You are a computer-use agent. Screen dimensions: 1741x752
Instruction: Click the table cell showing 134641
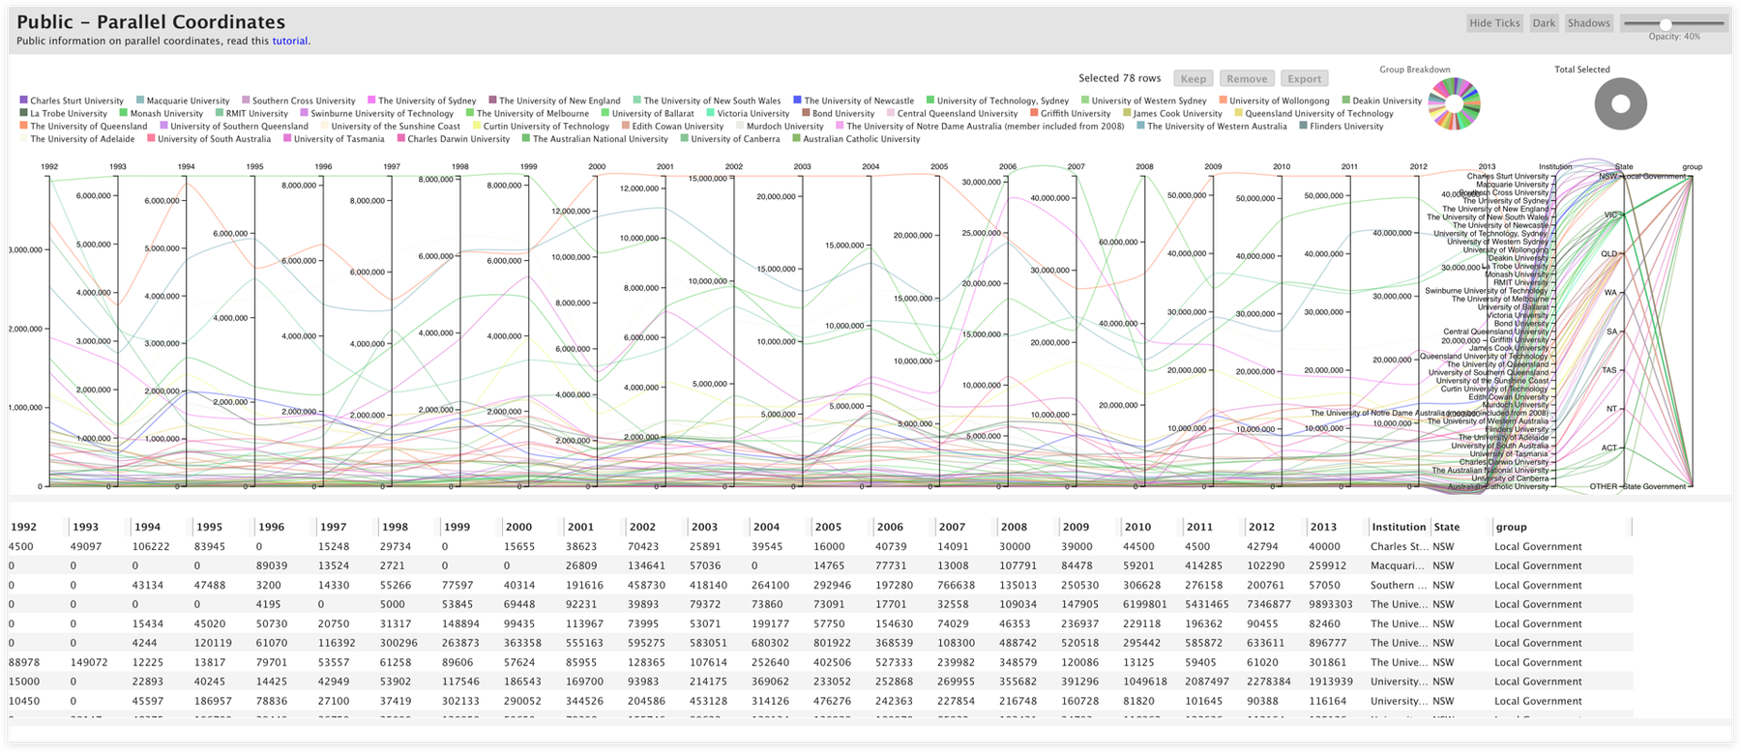(x=647, y=565)
